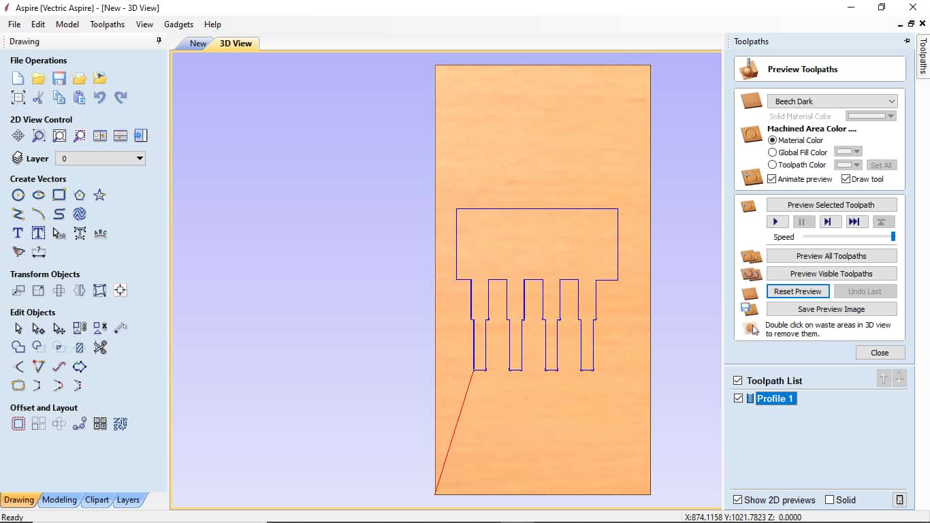Toggle the Toolpath List checkbox

click(x=737, y=381)
